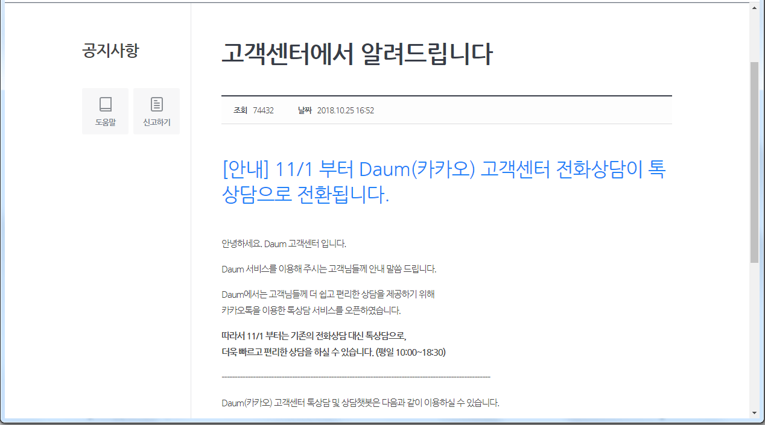Click the vertical scrollbar thumb

coord(754,162)
